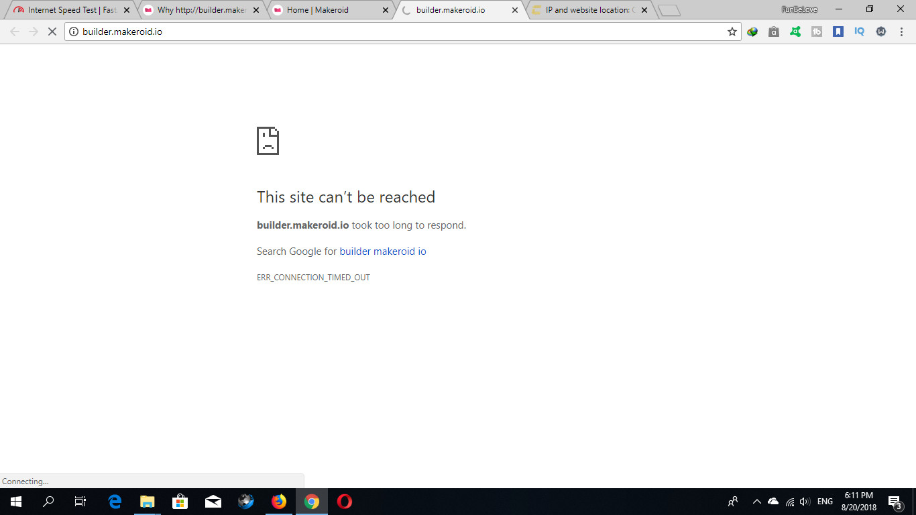The height and width of the screenshot is (515, 916).
Task: Open the Mail app from taskbar
Action: [213, 502]
